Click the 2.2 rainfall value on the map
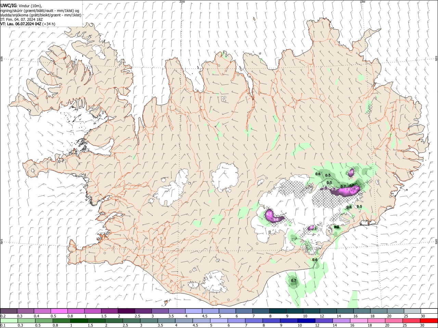Viewport: 438px width, 328px height. (x=336, y=227)
